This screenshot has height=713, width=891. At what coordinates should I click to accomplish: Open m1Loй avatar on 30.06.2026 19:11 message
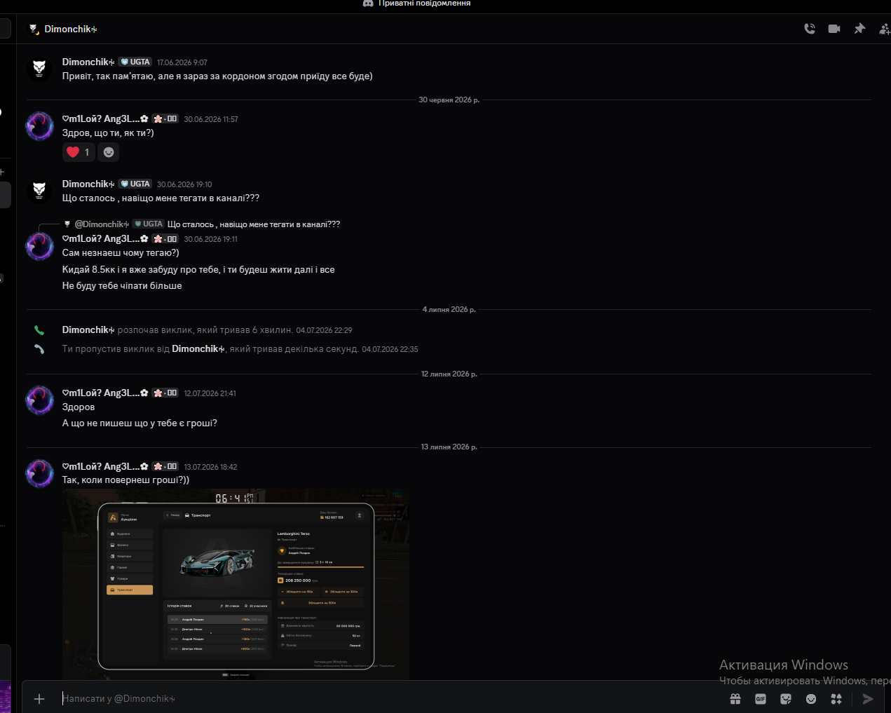tap(39, 245)
